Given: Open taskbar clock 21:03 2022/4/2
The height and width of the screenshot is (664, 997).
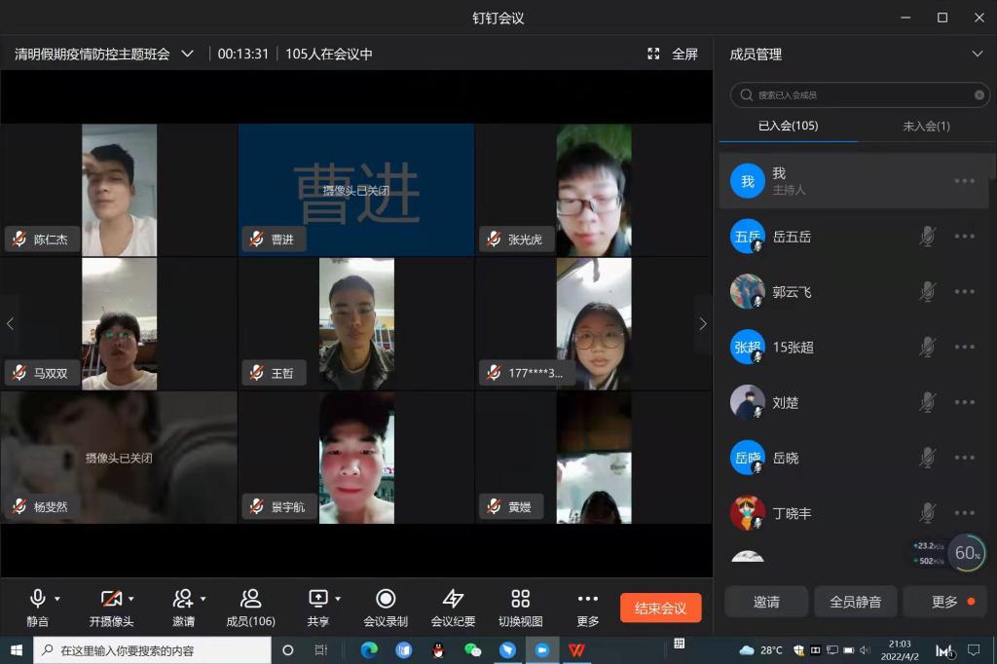Looking at the screenshot, I should tap(900, 650).
